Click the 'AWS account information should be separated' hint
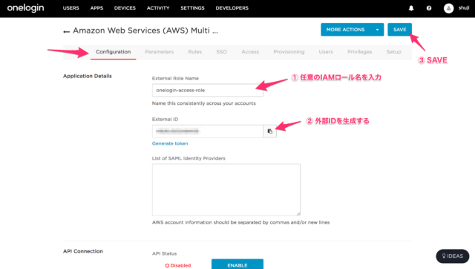This screenshot has height=269, width=475. 240,222
